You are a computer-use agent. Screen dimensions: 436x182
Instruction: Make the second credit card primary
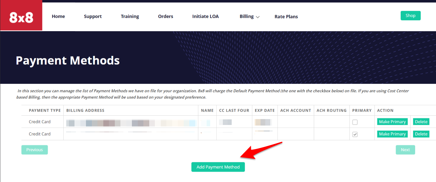click(392, 134)
